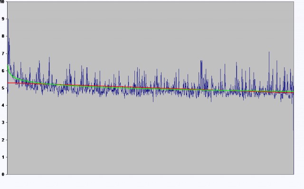This screenshot has width=304, height=189.
Task: Click the y-axis label 3
Action: pos(3,123)
